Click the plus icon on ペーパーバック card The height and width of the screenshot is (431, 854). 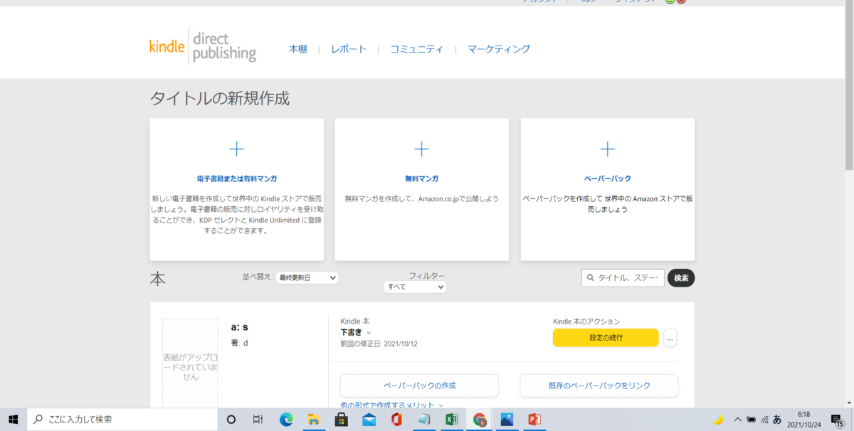[x=607, y=149]
